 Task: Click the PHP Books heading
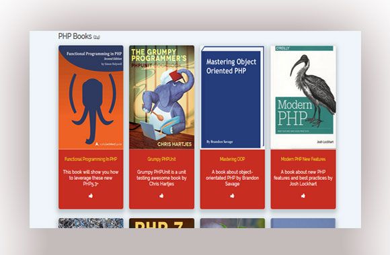tap(75, 36)
